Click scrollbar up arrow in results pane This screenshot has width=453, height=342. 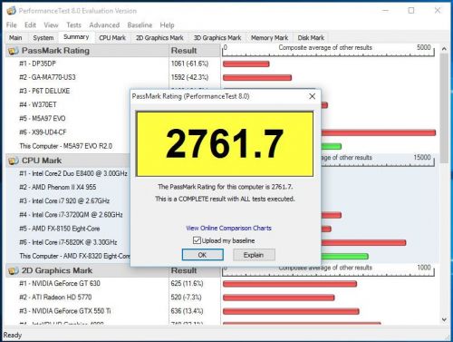444,49
